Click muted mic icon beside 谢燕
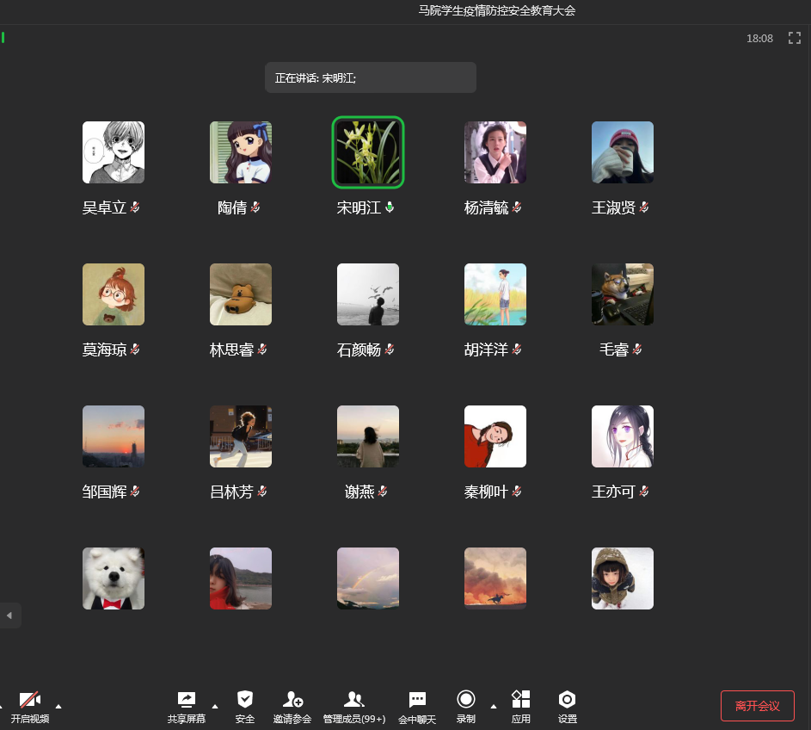 pyautogui.click(x=383, y=492)
